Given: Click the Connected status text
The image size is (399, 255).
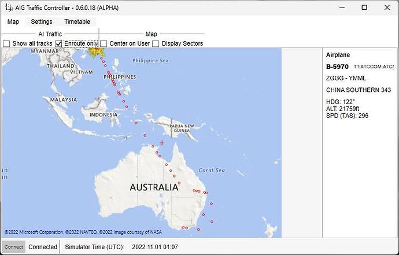Looking at the screenshot, I should 43,247.
